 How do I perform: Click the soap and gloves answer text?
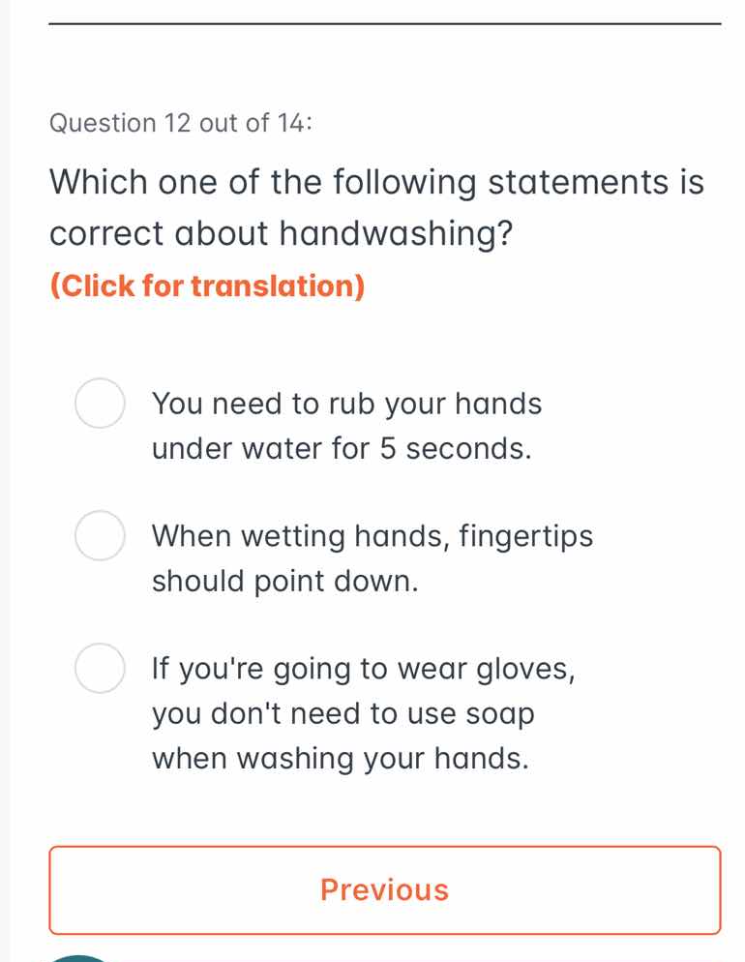[363, 713]
